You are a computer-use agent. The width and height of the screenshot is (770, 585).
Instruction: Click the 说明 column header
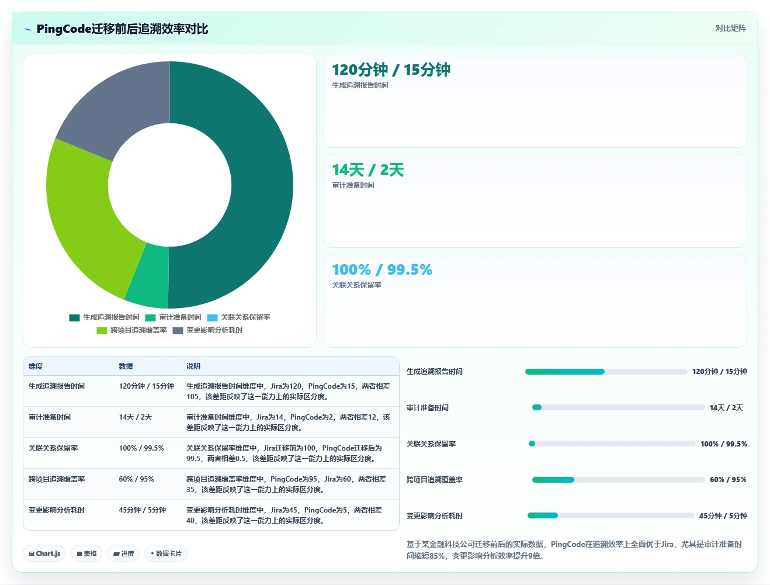click(193, 366)
